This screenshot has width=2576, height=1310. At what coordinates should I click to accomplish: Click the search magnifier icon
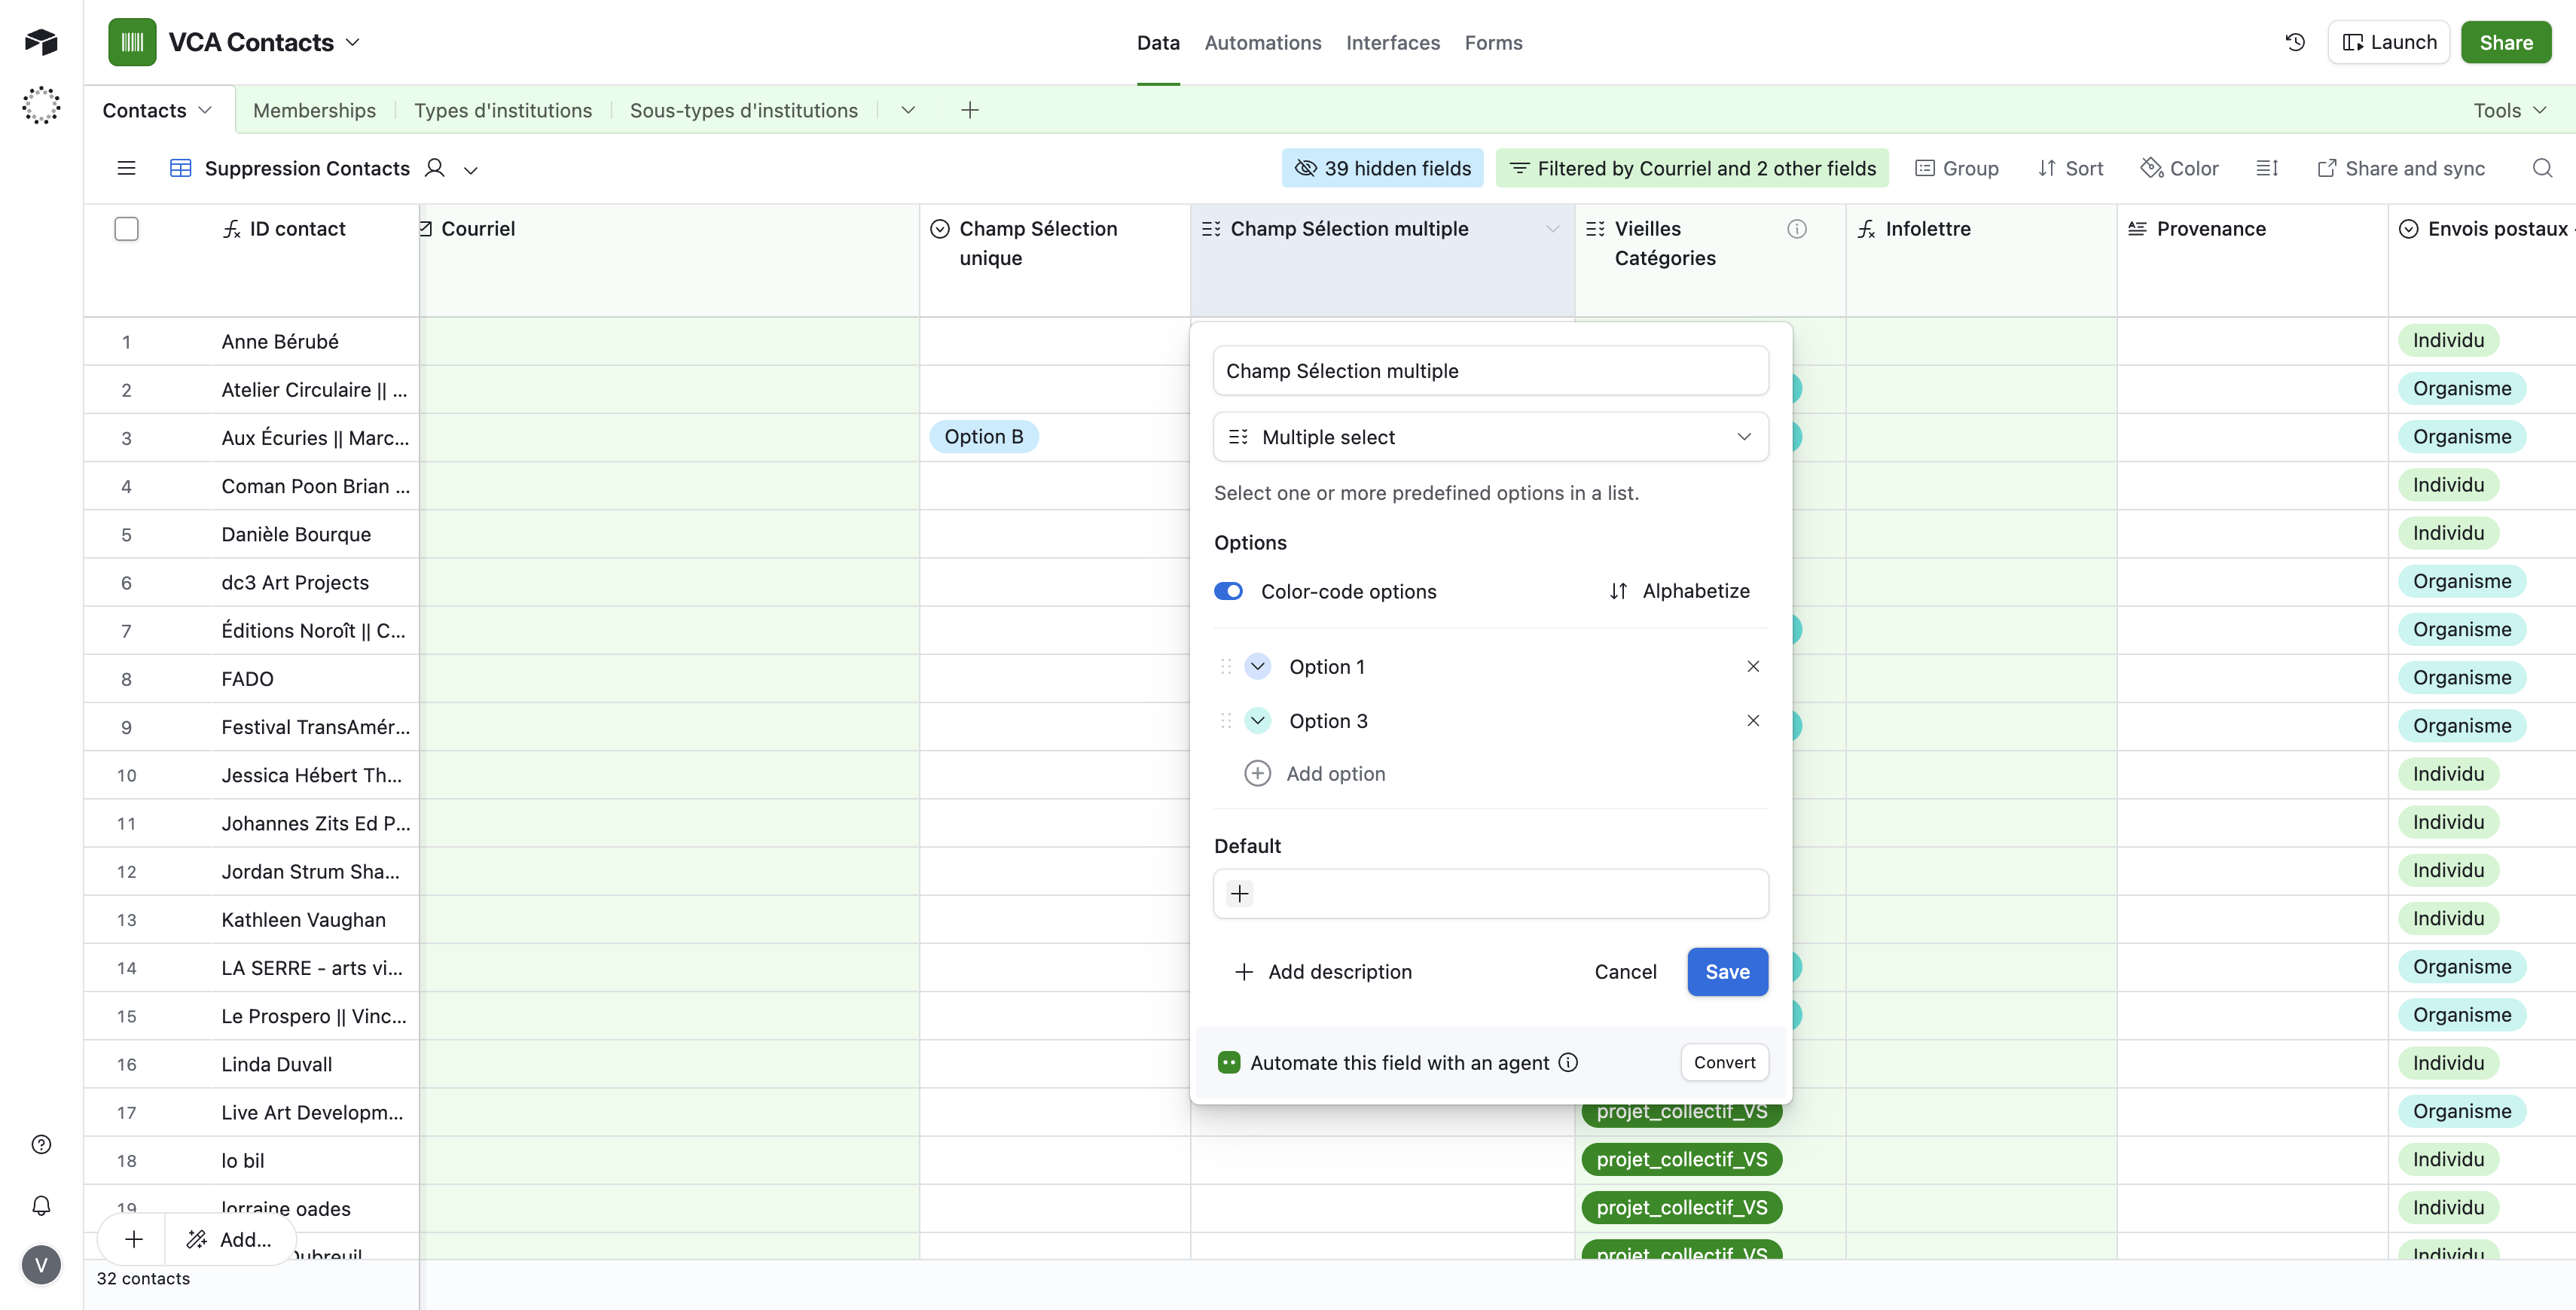point(2542,168)
